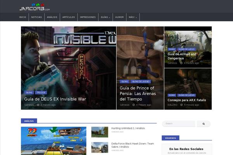Click the Guías tag on Armed and Dangerous post

[172, 49]
